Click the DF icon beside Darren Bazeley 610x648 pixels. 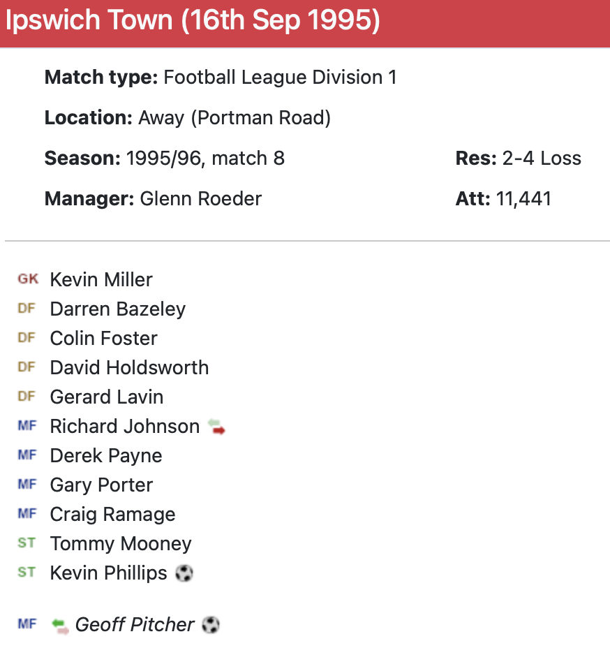point(27,309)
